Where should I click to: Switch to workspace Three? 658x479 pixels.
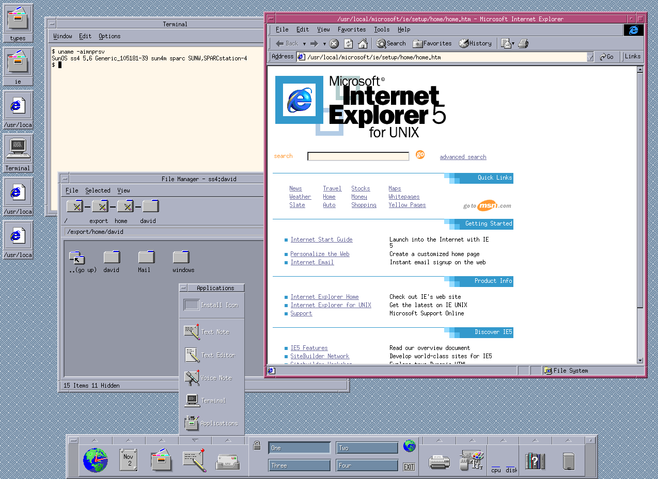click(300, 466)
